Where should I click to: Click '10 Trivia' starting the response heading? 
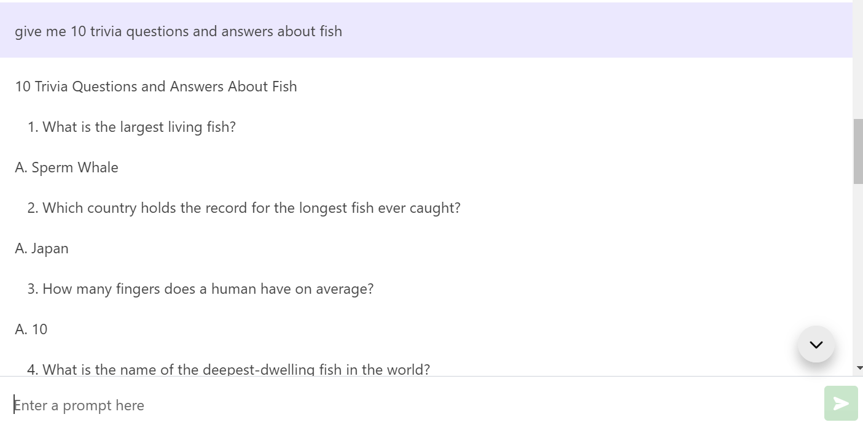point(41,86)
